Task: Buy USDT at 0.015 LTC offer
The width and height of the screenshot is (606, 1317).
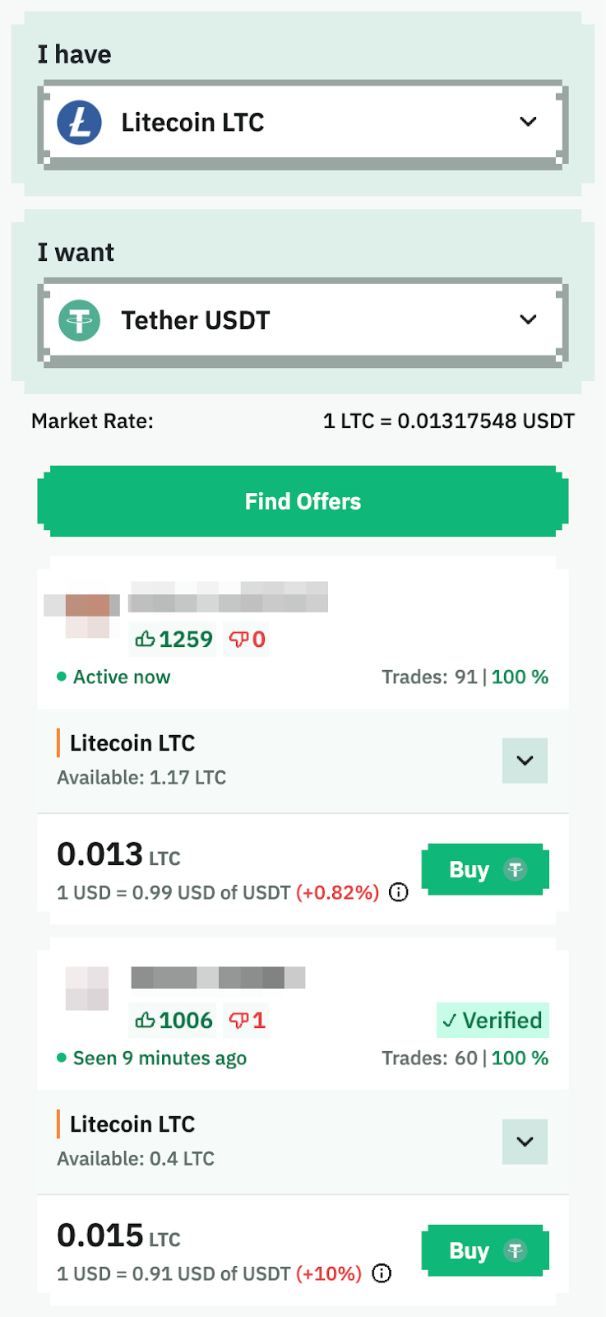Action: pos(485,1250)
